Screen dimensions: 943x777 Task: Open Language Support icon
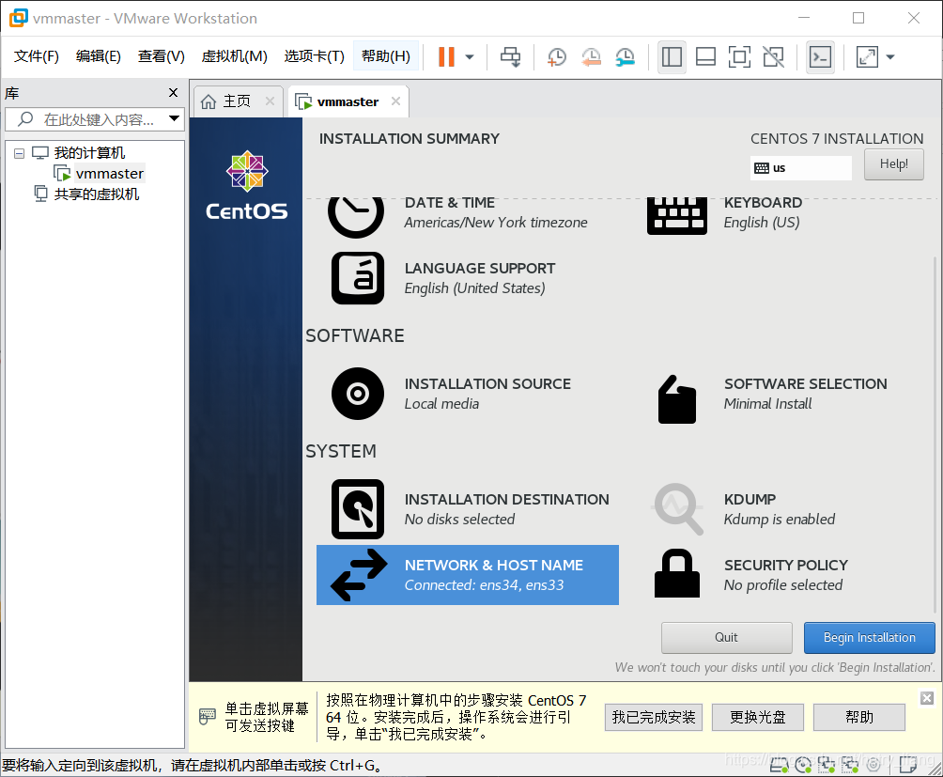pyautogui.click(x=358, y=278)
